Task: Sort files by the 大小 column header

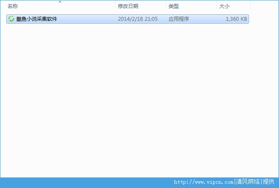Action: (x=233, y=6)
